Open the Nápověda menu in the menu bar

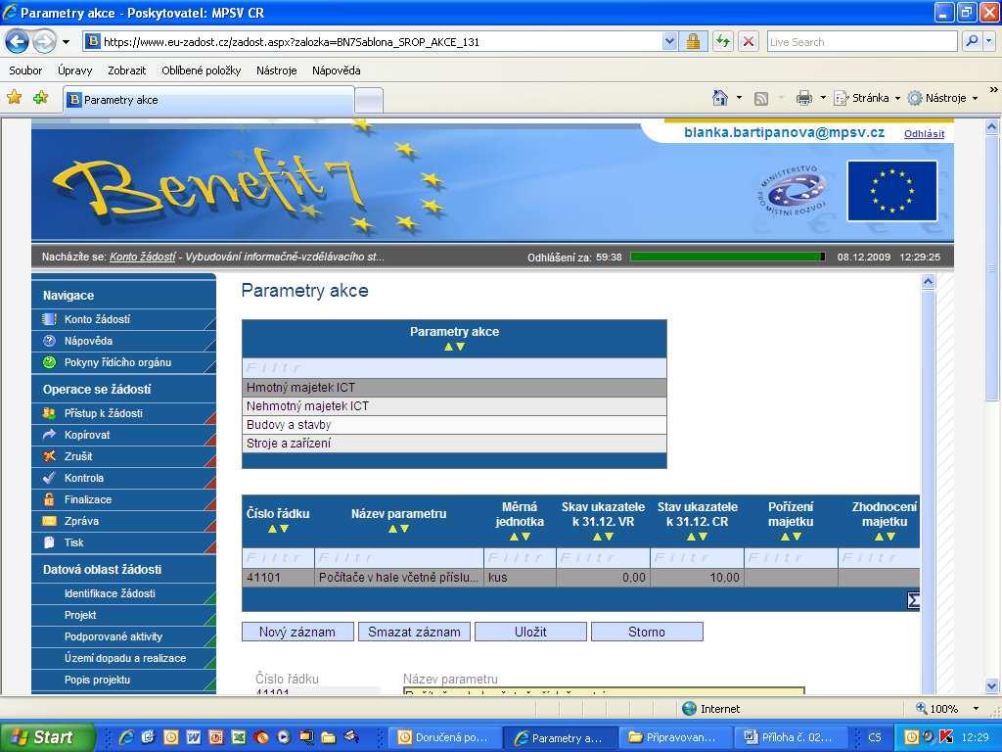(337, 70)
